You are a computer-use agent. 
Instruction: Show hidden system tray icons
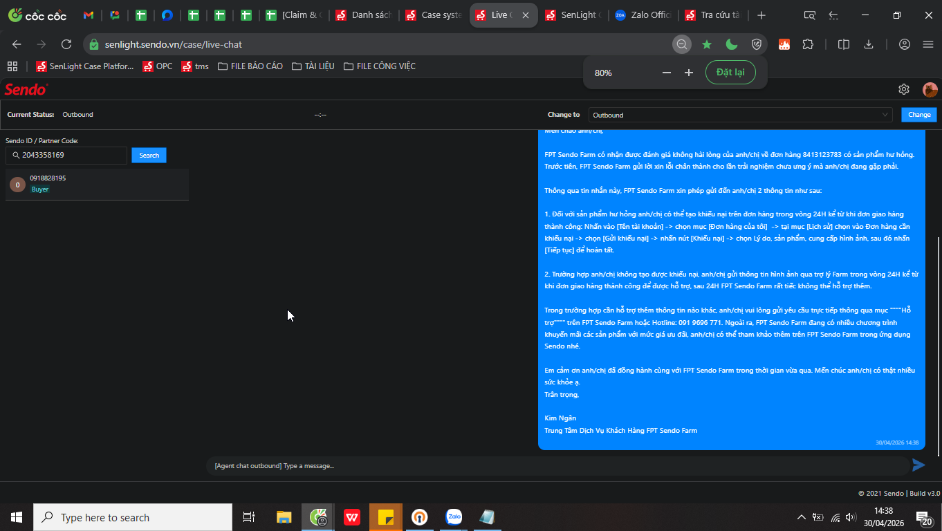tap(802, 517)
